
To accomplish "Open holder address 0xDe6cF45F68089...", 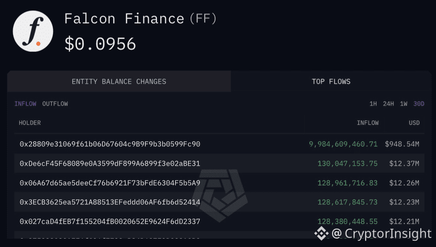I will coord(110,163).
